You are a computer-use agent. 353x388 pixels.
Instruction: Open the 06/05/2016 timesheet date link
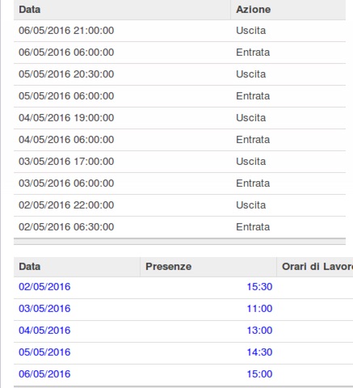[44, 374]
